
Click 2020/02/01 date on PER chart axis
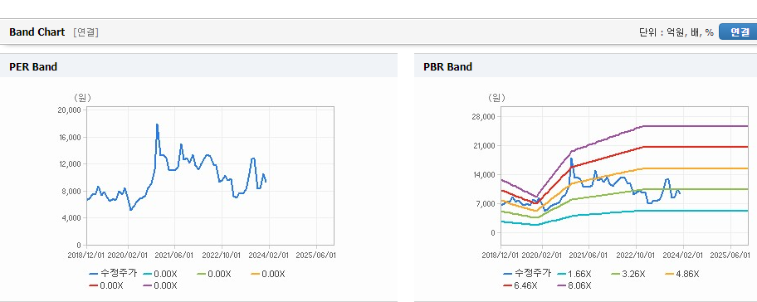point(128,255)
